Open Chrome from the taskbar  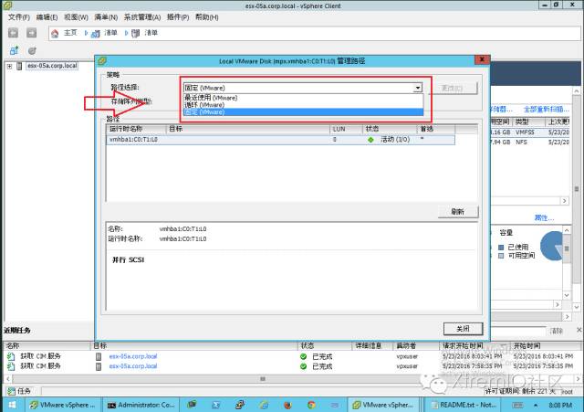click(311, 405)
